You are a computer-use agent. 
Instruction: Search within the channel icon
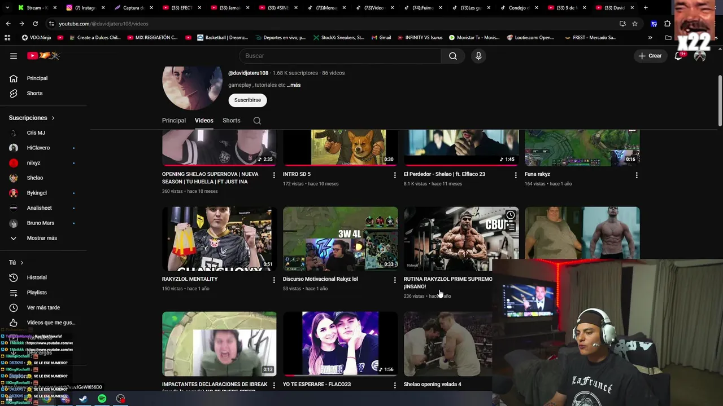[257, 121]
